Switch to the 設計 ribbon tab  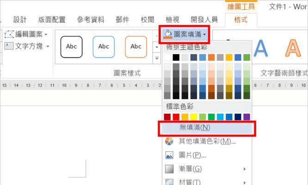(20, 19)
